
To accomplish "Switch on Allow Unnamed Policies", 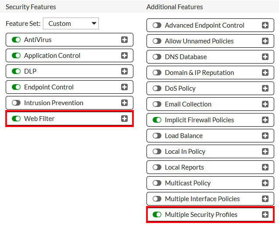I will (157, 41).
